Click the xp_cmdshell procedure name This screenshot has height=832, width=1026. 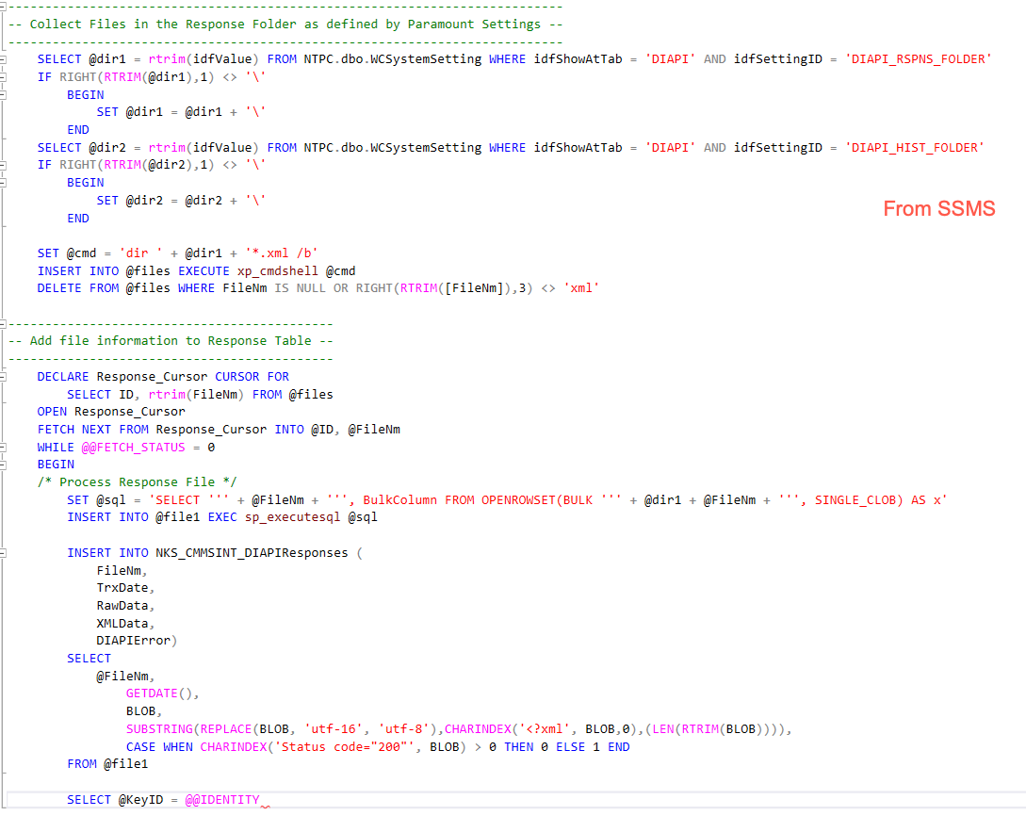[277, 271]
